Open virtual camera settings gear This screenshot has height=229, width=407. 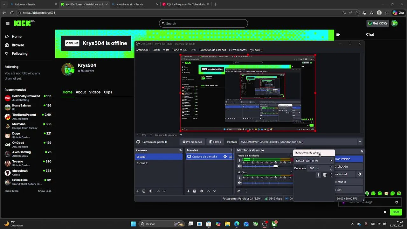tap(360, 174)
